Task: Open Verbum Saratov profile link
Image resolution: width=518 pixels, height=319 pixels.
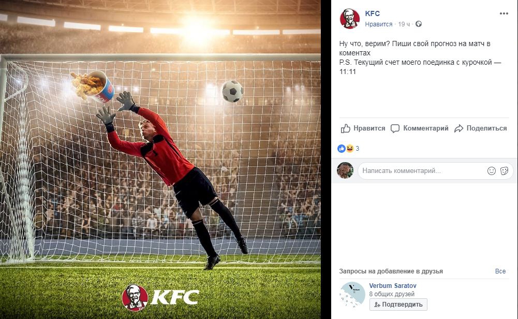Action: (392, 286)
